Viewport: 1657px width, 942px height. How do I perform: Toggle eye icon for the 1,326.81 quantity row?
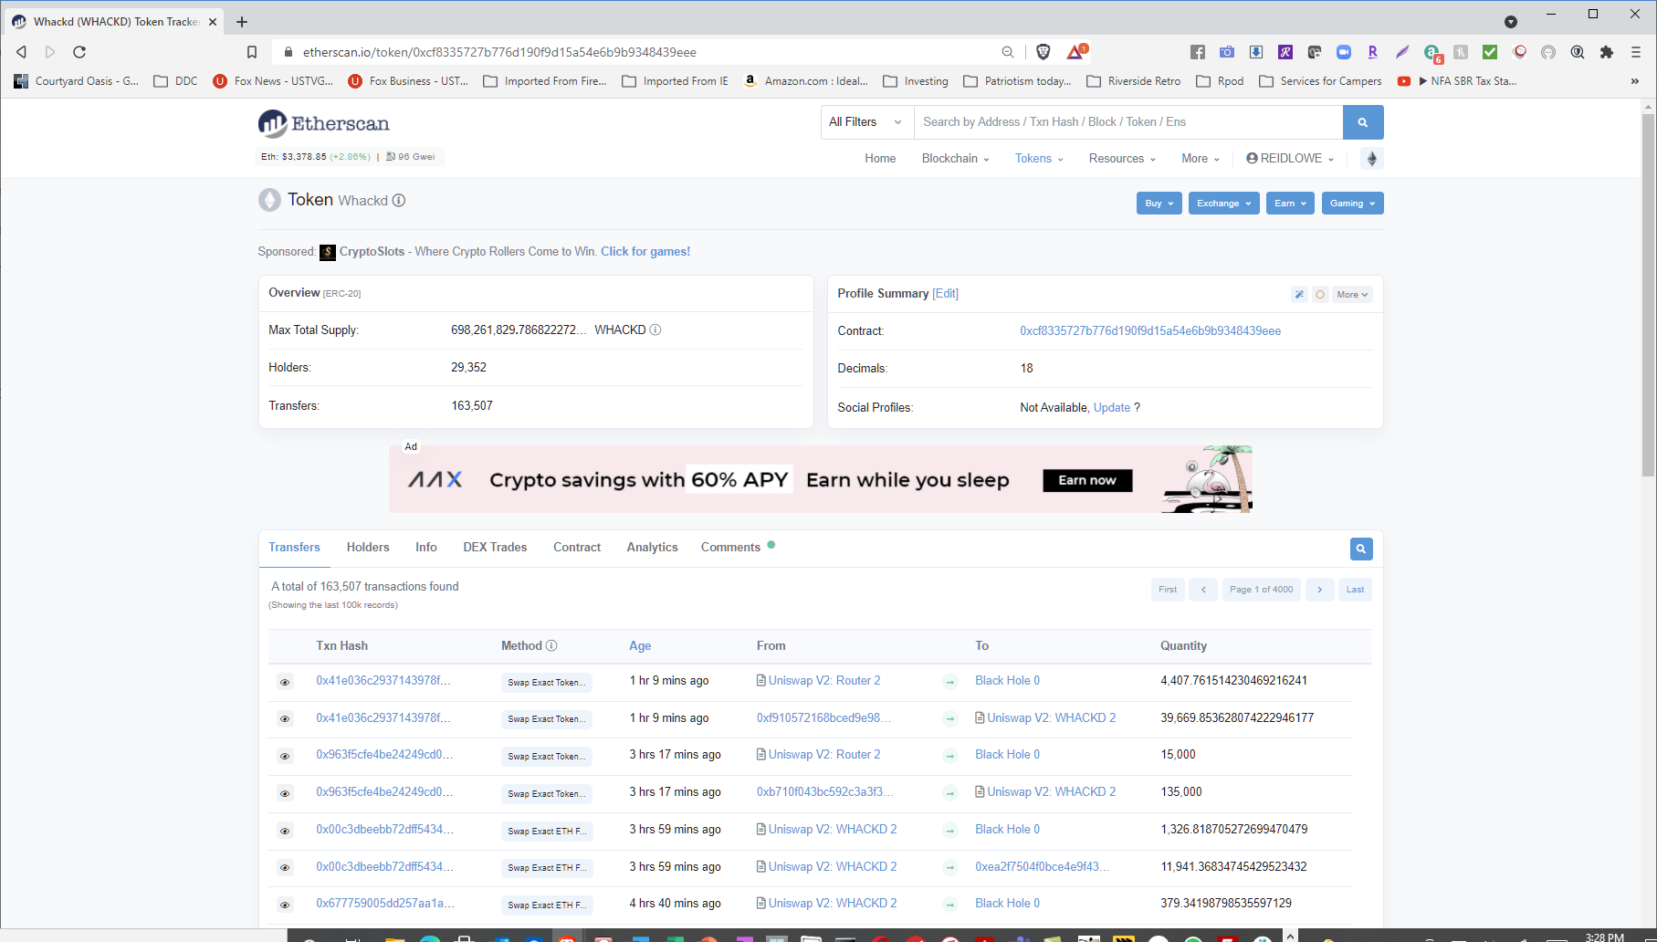click(285, 832)
